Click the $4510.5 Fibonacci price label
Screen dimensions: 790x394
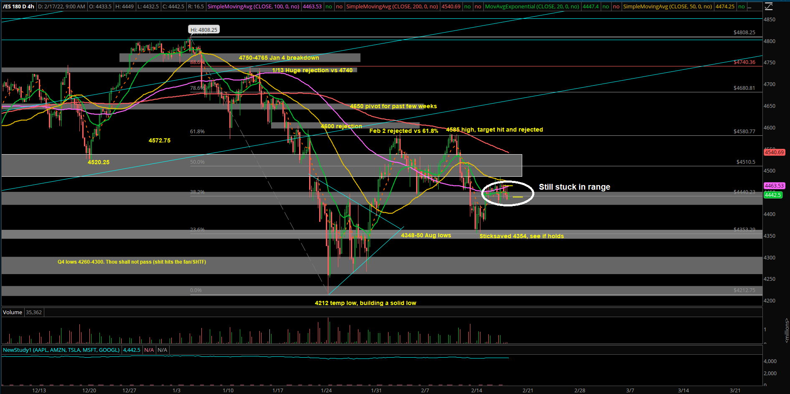(746, 162)
